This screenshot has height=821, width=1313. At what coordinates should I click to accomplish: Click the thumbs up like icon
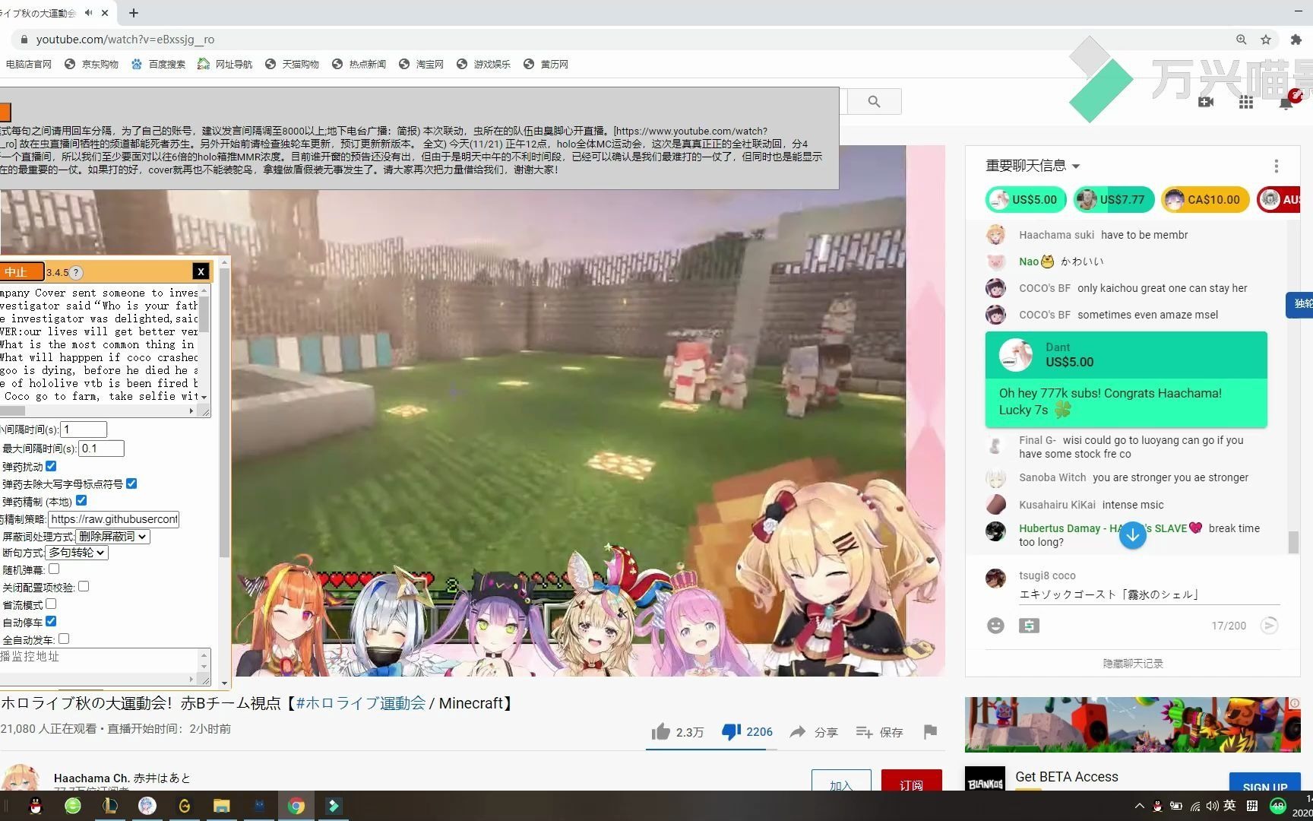click(x=660, y=732)
